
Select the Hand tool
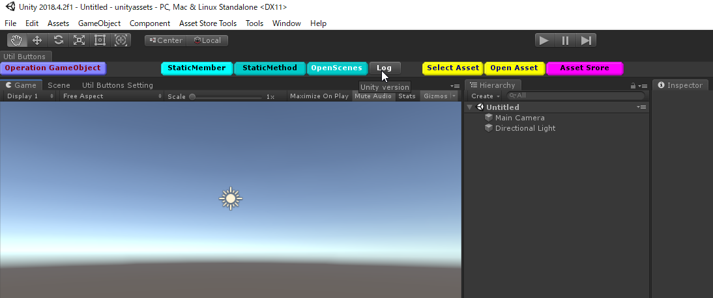[x=17, y=40]
